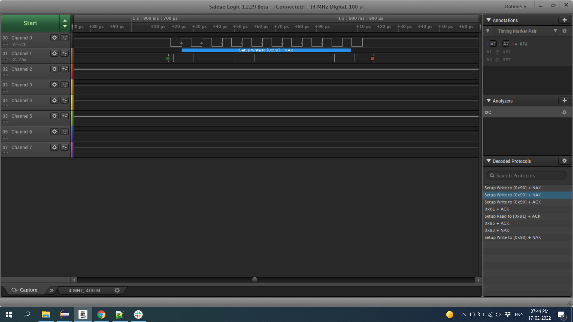Open Google Chrome from taskbar
This screenshot has width=573, height=322.
pyautogui.click(x=101, y=315)
